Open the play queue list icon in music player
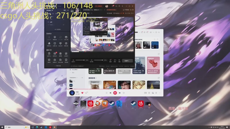 (x=153, y=93)
